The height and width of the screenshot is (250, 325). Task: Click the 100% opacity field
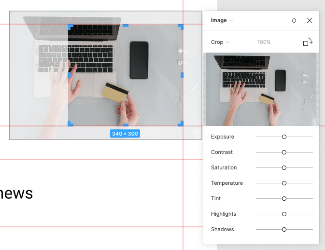coord(264,42)
